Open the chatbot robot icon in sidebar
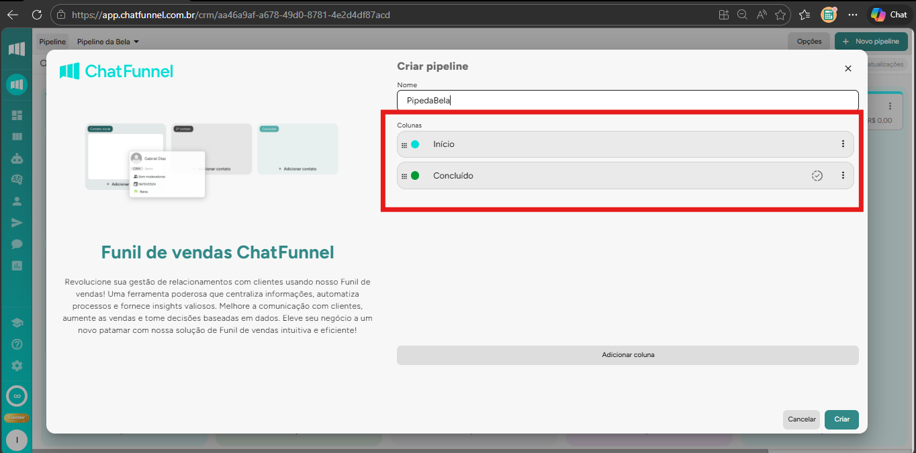Screen dimensions: 916x453 [x=17, y=158]
